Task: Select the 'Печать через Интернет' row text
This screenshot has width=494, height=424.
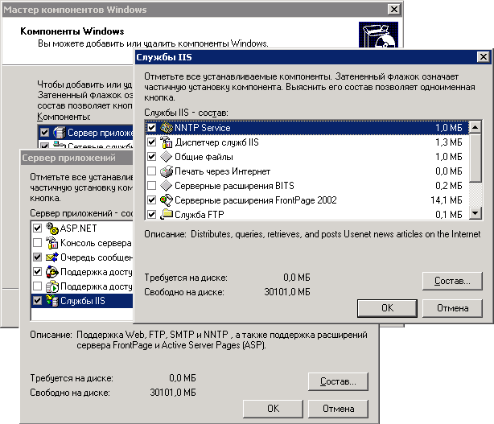Action: (x=222, y=171)
